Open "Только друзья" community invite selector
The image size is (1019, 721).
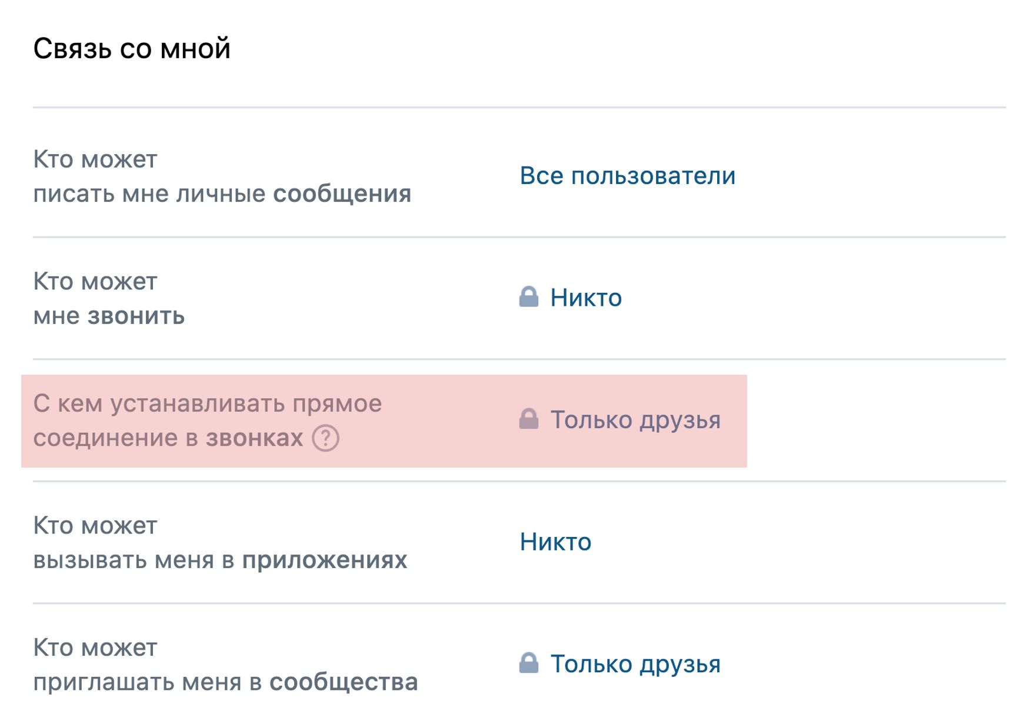point(634,664)
